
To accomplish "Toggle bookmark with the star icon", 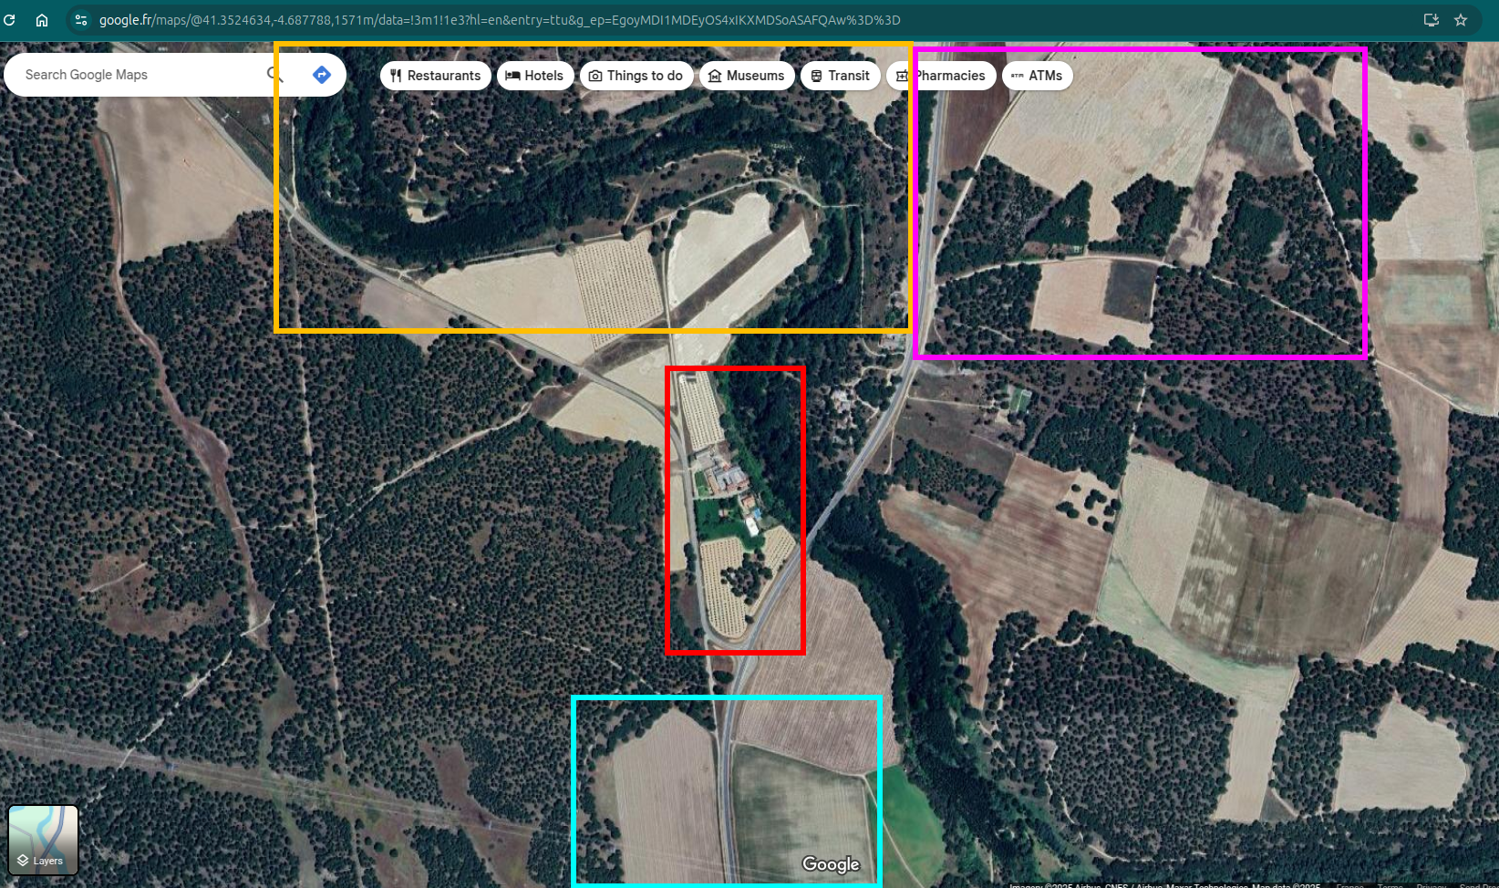I will pyautogui.click(x=1461, y=19).
